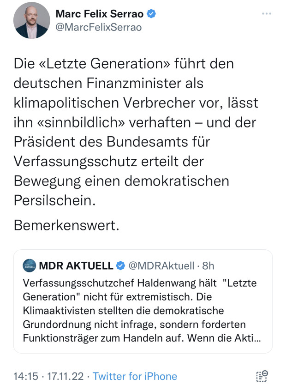Click the MDR AKTUELL round logo icon
The image size is (286, 391).
[30, 265]
